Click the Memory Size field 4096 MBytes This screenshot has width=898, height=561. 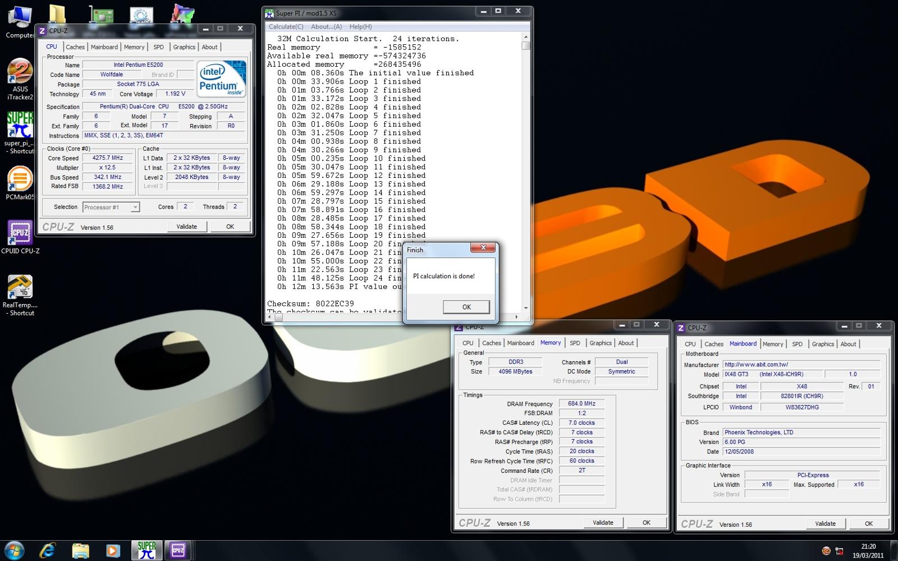[515, 371]
